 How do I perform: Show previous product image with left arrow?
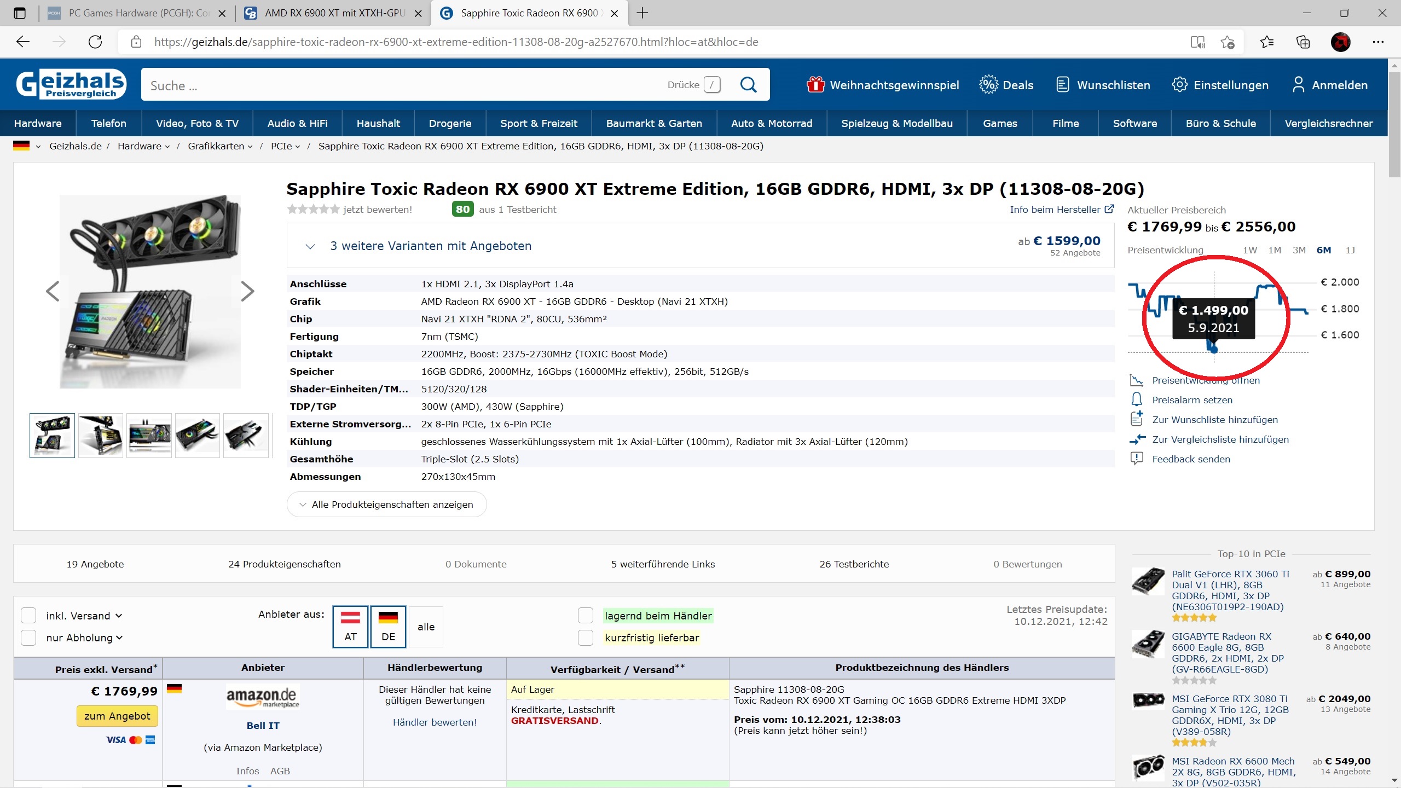click(x=53, y=291)
